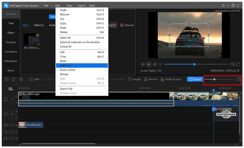Click the music track note icon
This screenshot has width=244, height=148.
coord(6,139)
